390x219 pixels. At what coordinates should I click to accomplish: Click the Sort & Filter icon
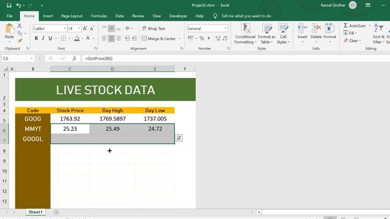click(x=378, y=28)
